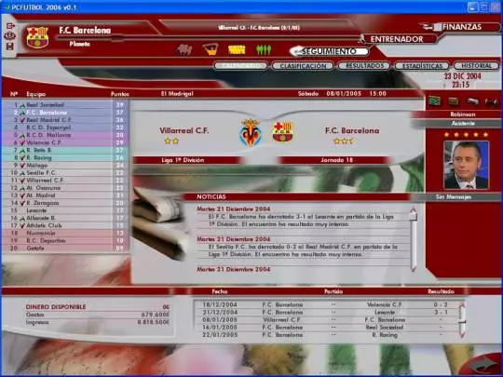Click the green tactics board icon above Robinson

point(435,101)
